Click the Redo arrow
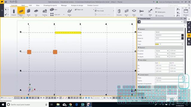The width and height of the screenshot is (191, 107). click(13, 2)
